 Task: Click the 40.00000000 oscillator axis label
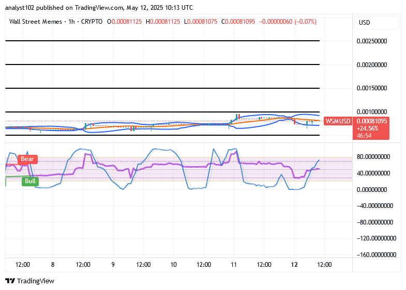coord(373,173)
